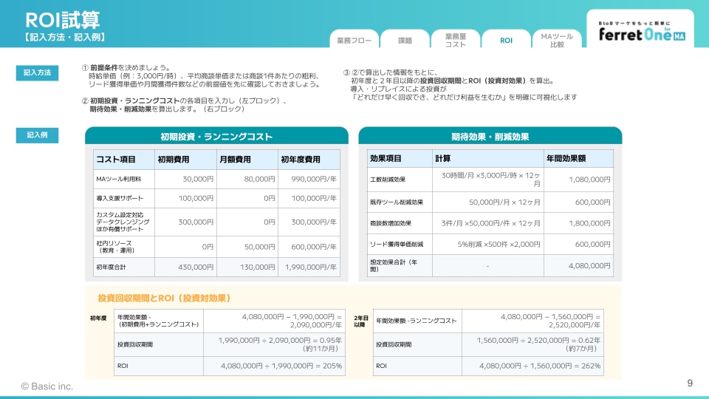Viewport: 709px width, 399px height.
Task: Click the 記入方法 label badge
Action: tap(38, 72)
